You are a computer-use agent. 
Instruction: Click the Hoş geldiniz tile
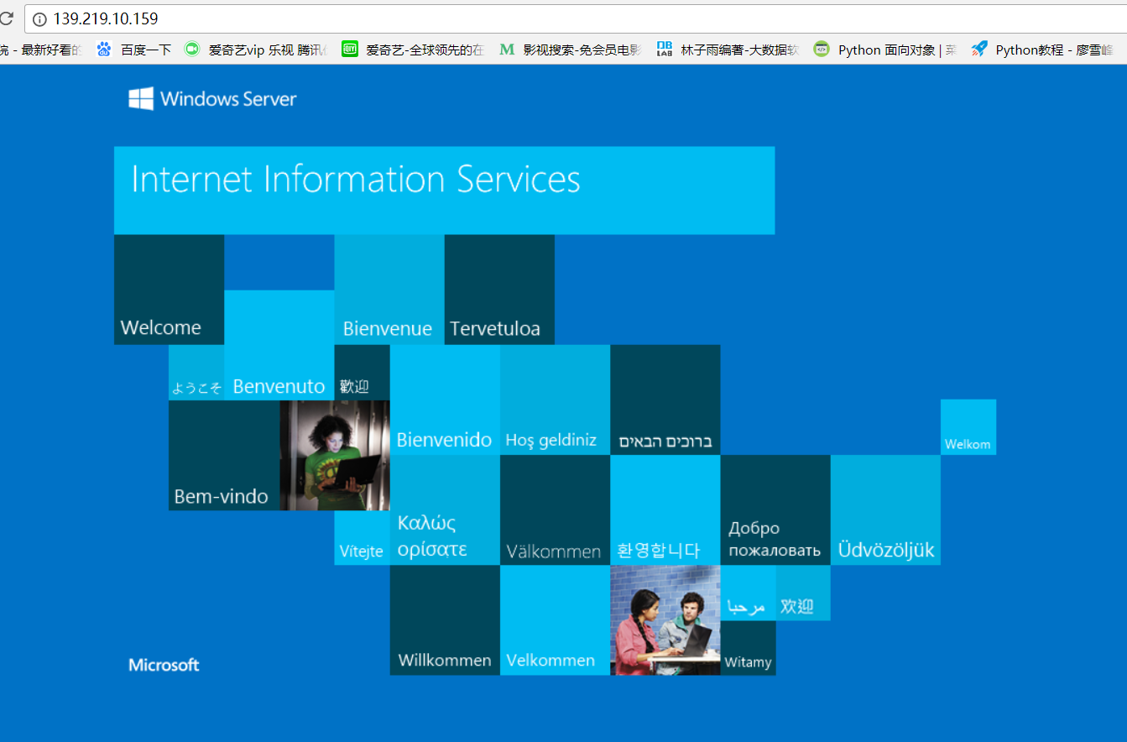click(555, 400)
